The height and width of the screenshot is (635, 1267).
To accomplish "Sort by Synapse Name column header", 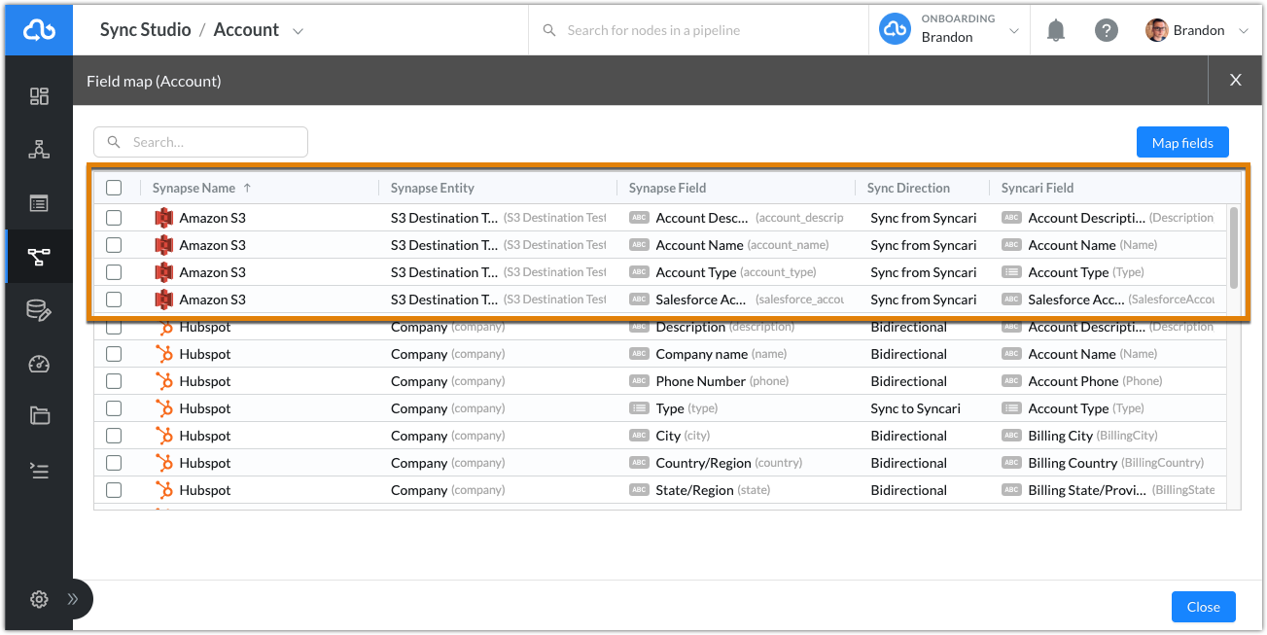I will tap(194, 188).
